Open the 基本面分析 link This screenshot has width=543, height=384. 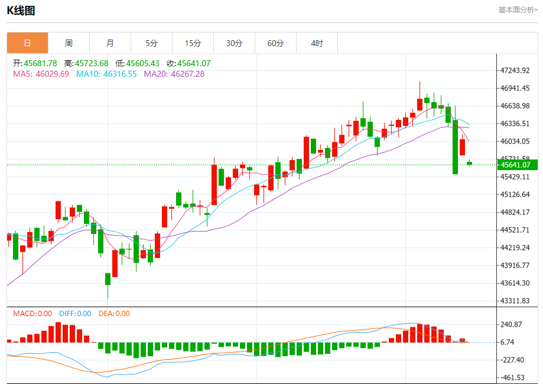coord(518,10)
